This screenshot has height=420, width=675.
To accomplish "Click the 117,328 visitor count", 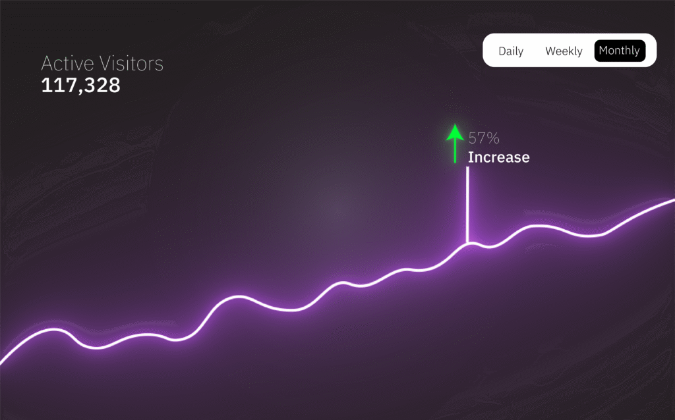I will point(80,85).
